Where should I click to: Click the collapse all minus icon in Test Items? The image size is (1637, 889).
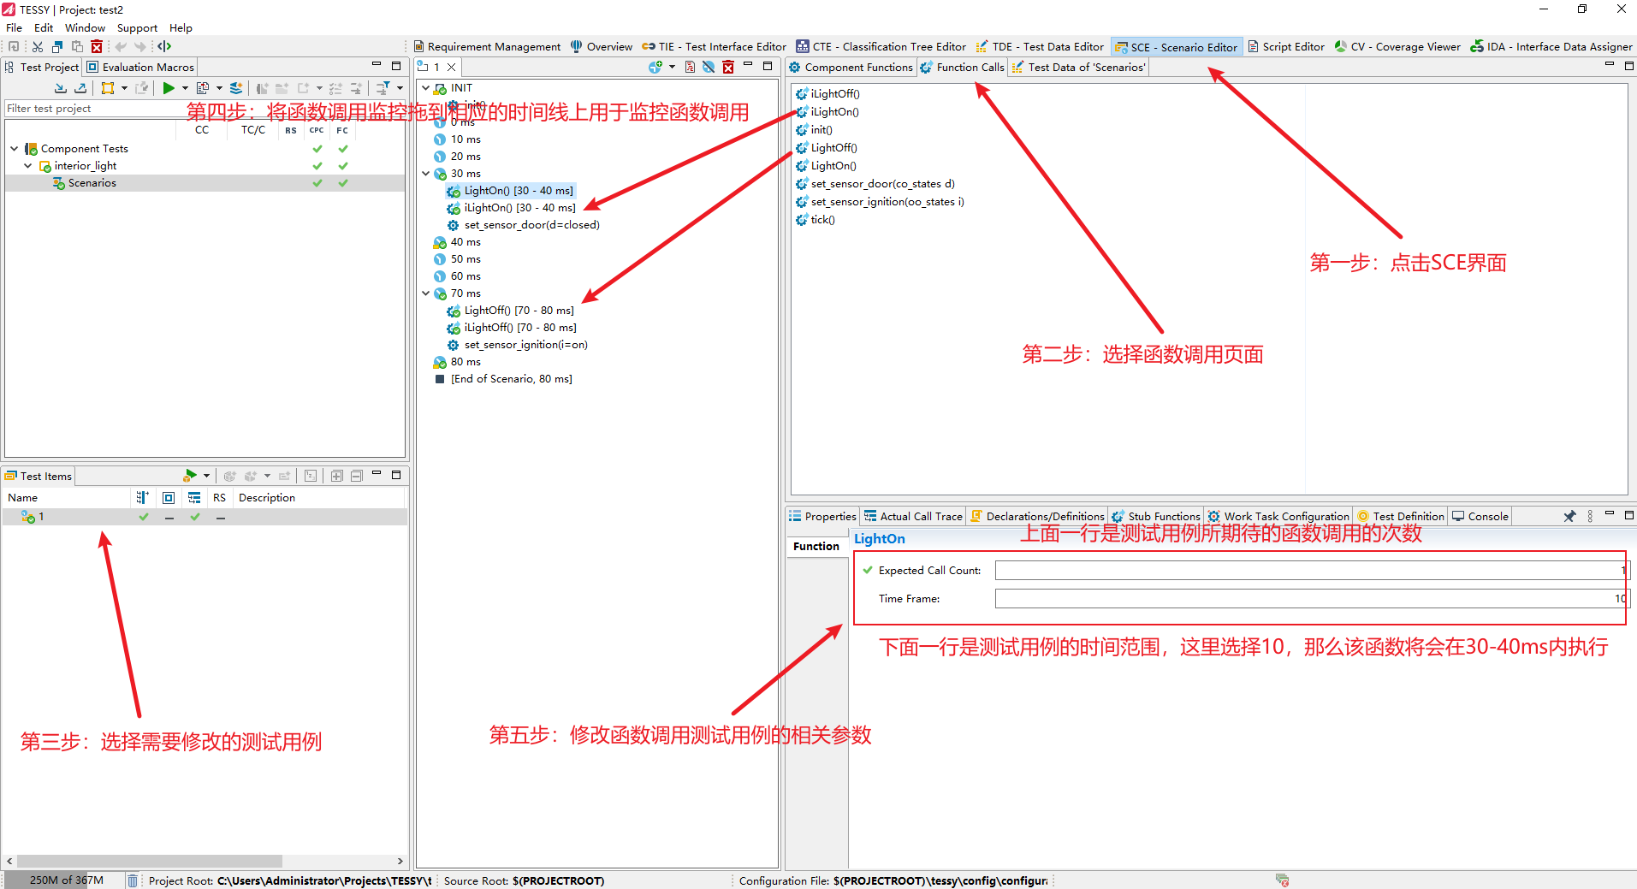pyautogui.click(x=356, y=476)
